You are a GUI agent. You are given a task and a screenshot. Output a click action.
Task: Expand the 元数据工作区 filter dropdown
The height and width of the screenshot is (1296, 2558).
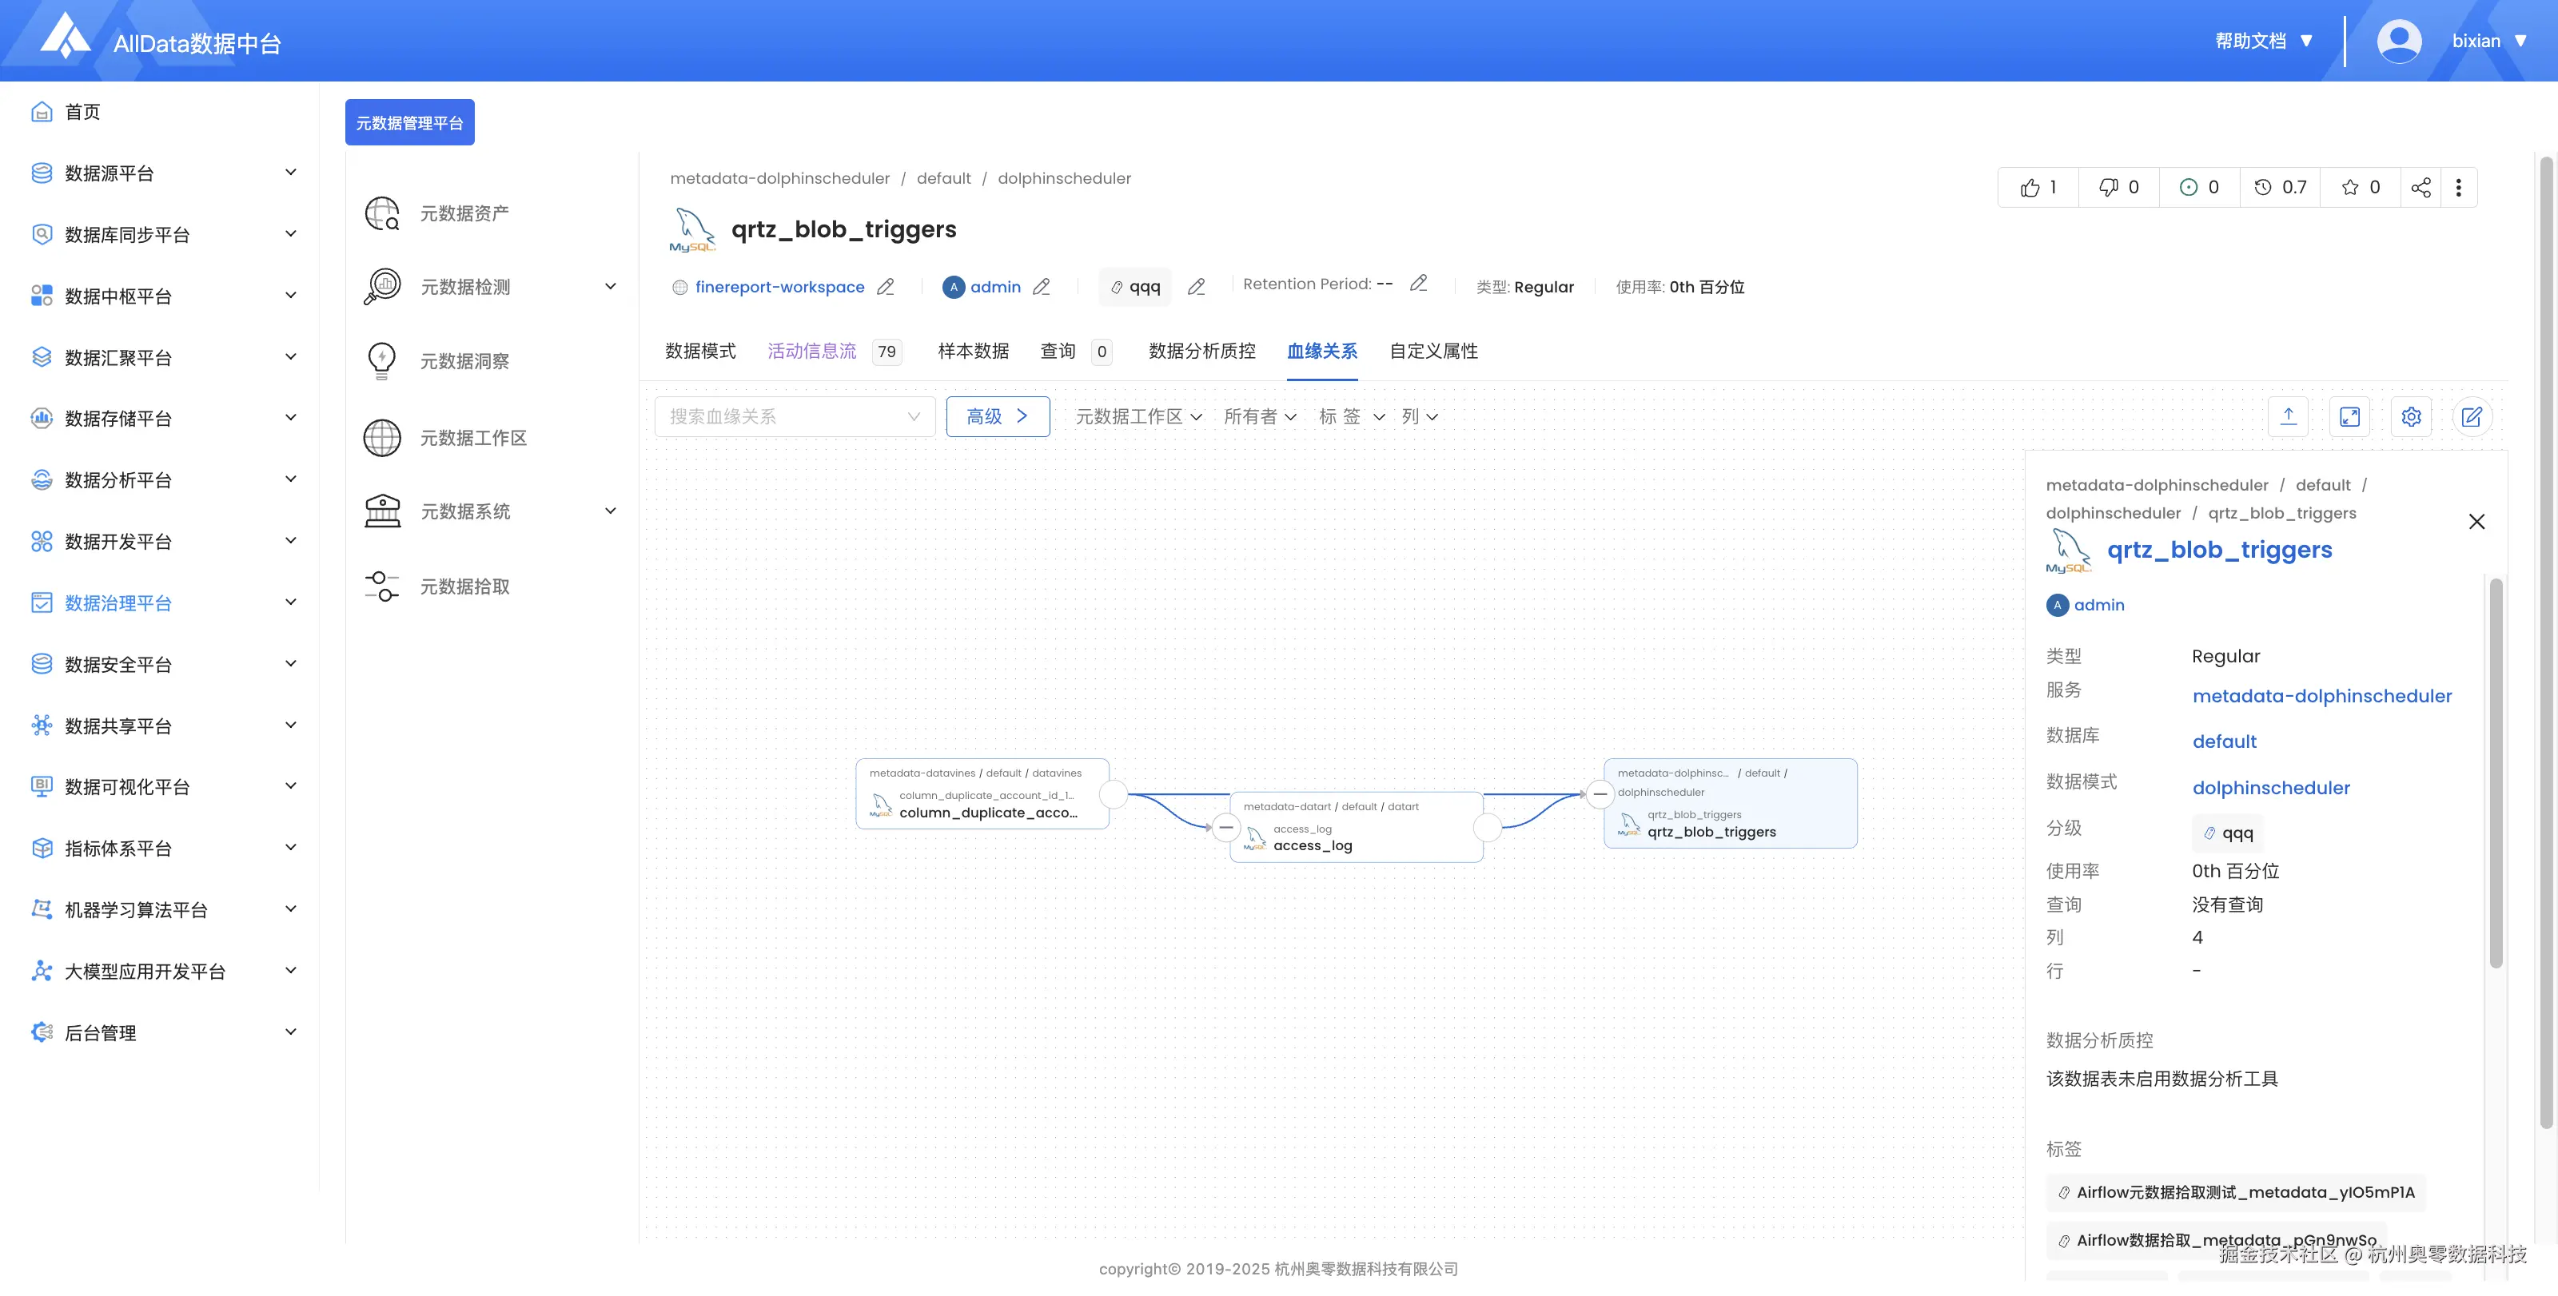(1138, 417)
